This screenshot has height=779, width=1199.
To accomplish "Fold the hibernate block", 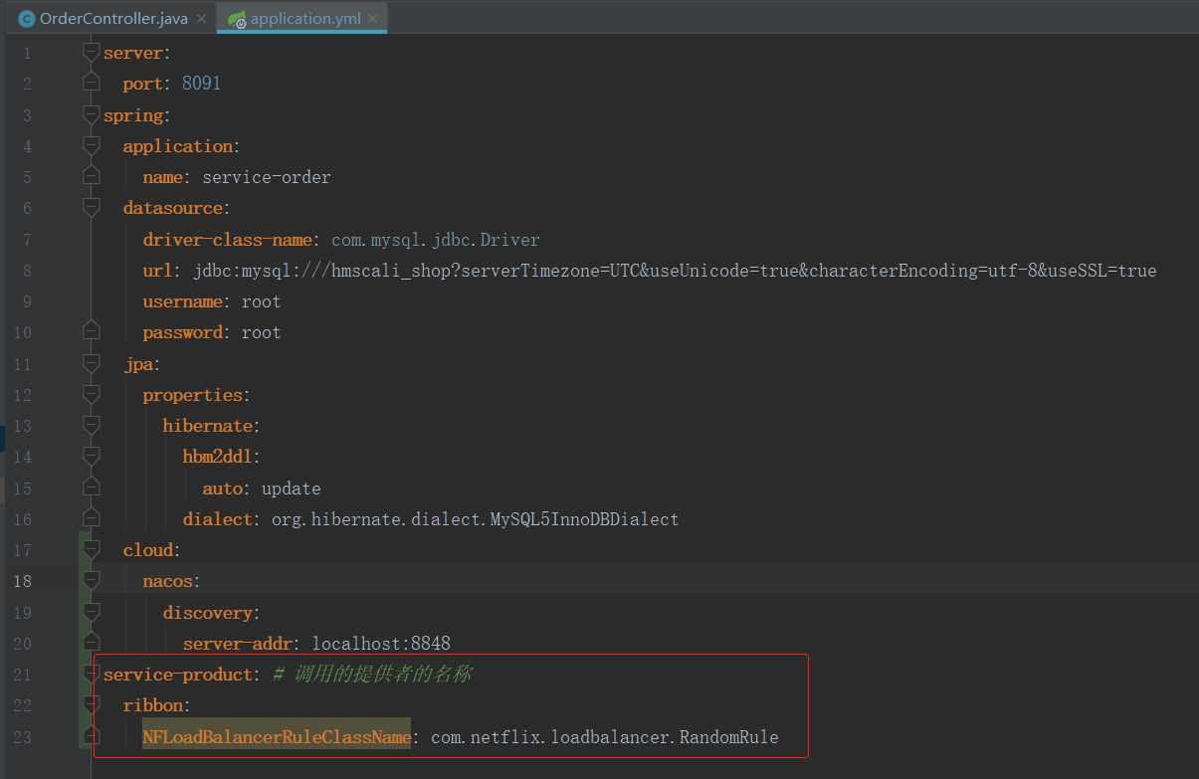I will pos(92,426).
